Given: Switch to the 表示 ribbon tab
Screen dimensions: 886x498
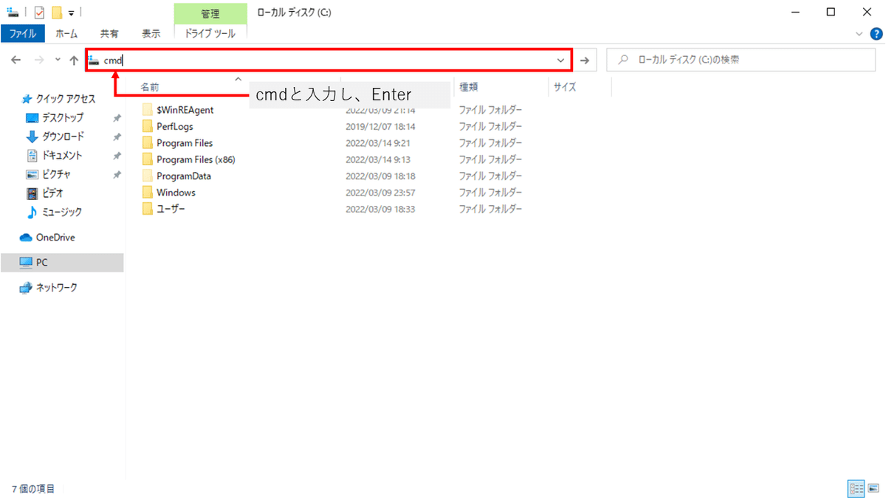Looking at the screenshot, I should (151, 33).
